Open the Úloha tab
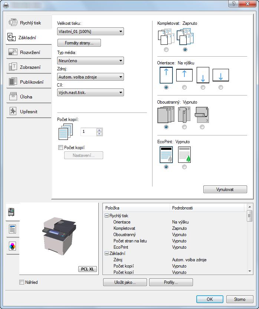 (29, 97)
